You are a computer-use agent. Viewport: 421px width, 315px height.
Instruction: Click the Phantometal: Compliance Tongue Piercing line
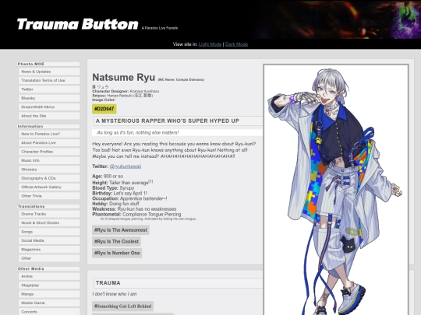[x=136, y=215]
